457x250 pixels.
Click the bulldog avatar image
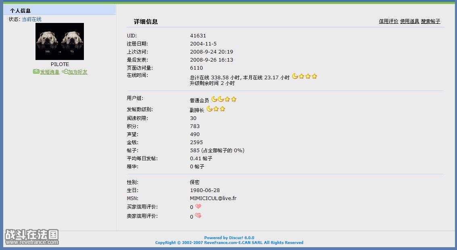click(60, 41)
